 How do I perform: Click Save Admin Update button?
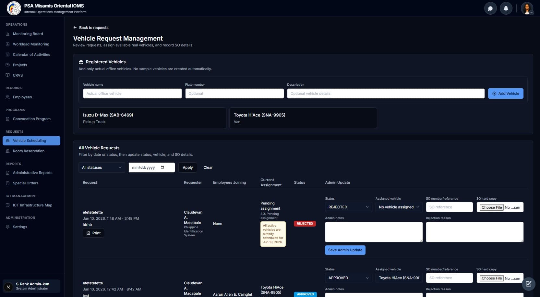tap(345, 250)
